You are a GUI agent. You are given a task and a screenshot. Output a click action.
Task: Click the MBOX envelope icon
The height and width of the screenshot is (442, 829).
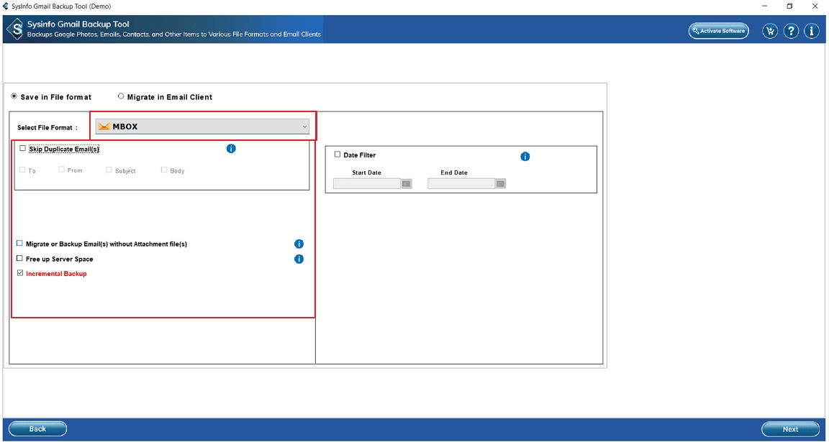tap(104, 126)
